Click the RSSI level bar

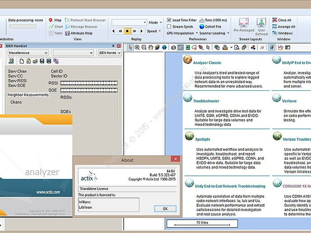tap(89, 83)
